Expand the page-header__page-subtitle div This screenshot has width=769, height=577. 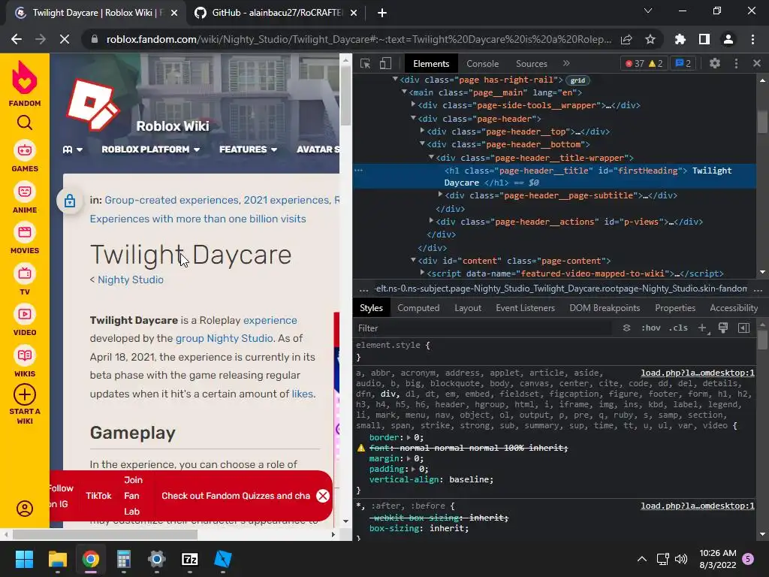(x=440, y=195)
